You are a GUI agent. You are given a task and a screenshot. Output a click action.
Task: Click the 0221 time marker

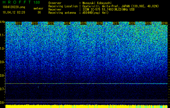click(18, 23)
